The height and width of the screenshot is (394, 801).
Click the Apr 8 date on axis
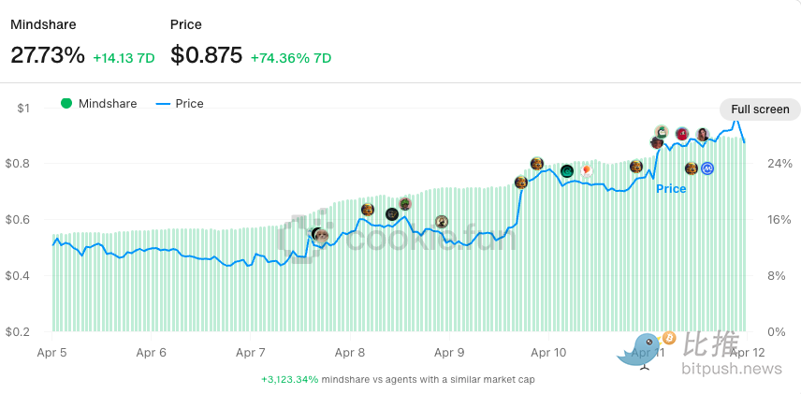350,353
